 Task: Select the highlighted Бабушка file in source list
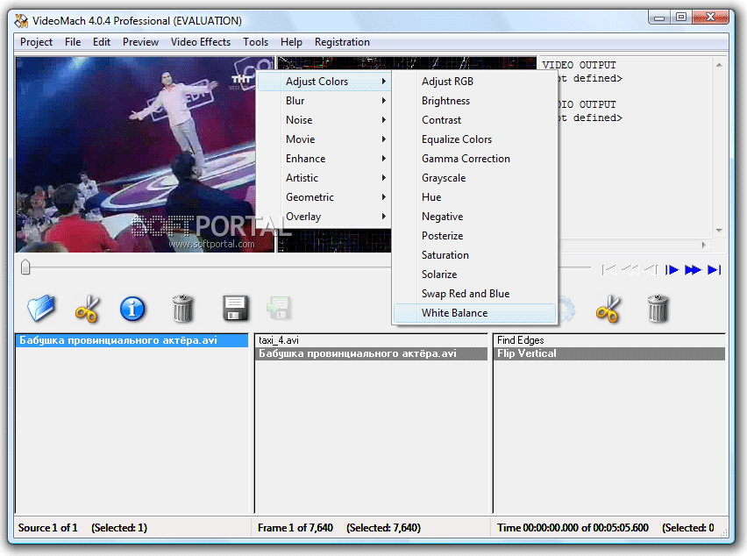point(132,340)
